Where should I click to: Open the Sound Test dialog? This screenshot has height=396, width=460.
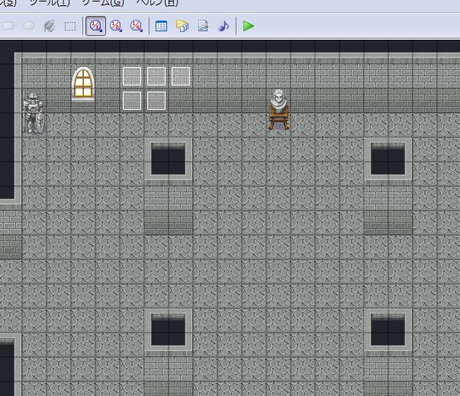tap(224, 26)
